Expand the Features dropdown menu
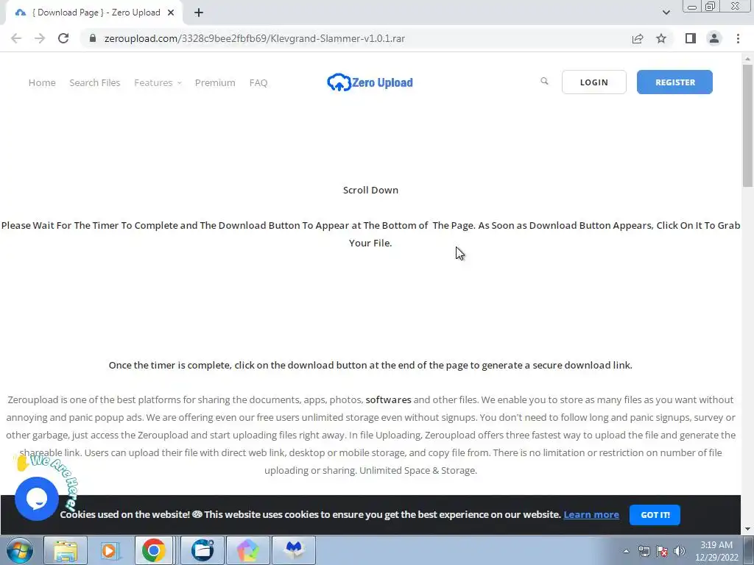 coord(158,82)
